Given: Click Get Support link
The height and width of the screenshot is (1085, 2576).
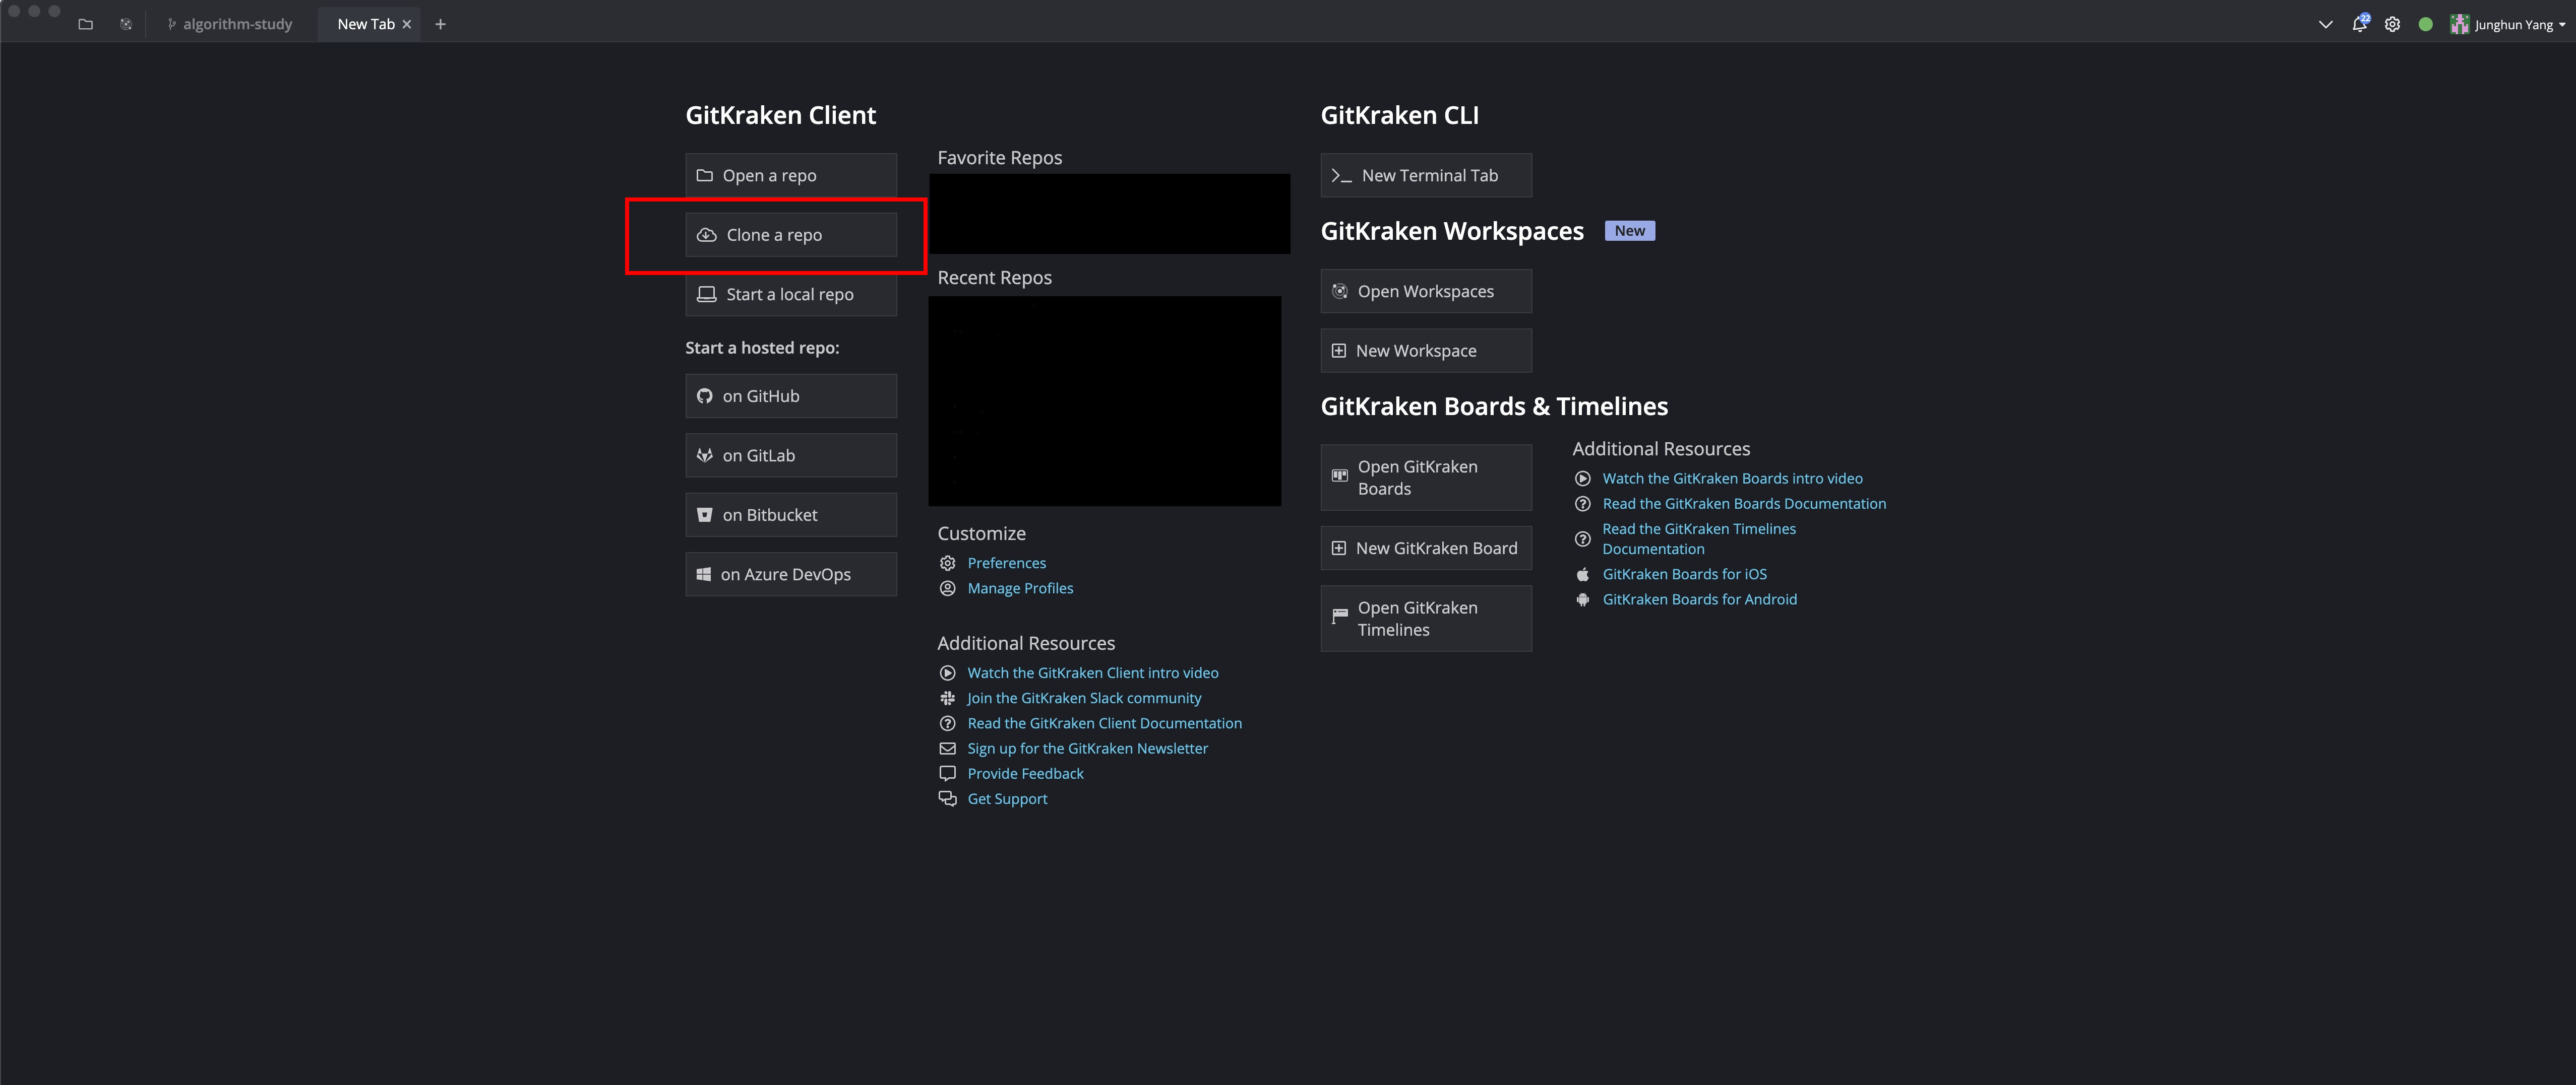Looking at the screenshot, I should tap(1007, 798).
